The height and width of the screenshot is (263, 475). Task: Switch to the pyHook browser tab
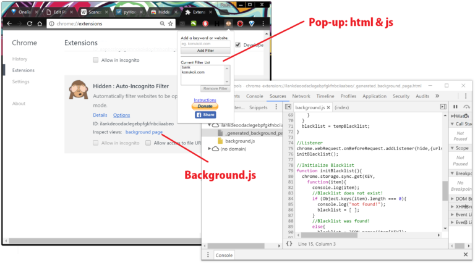click(130, 12)
